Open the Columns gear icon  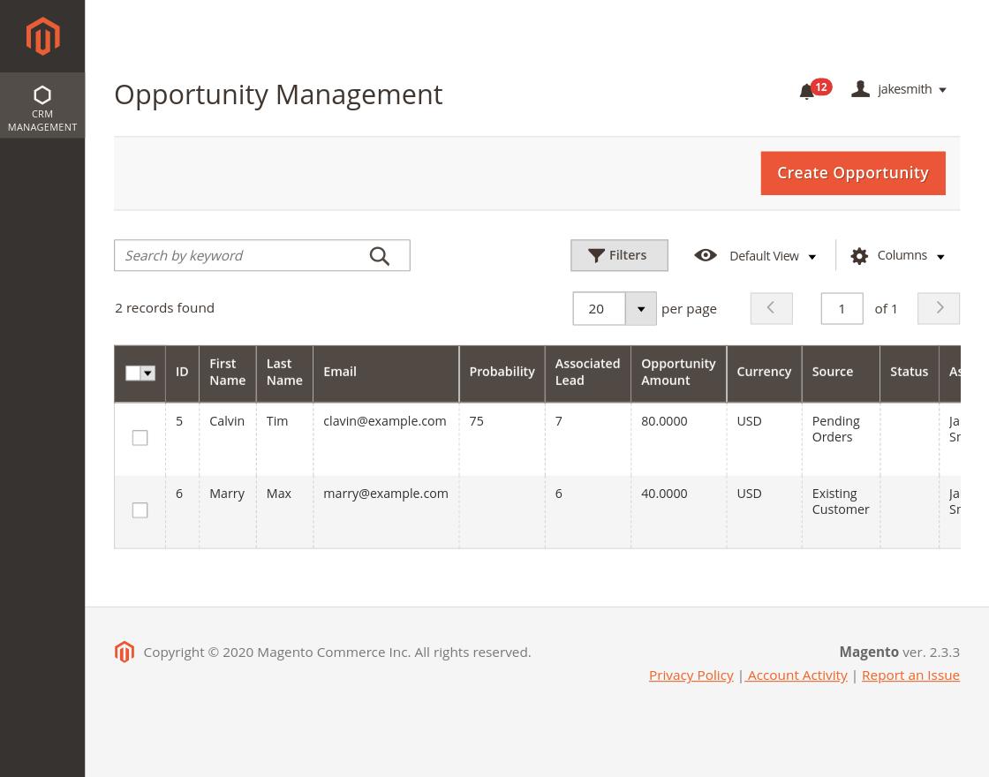(859, 255)
